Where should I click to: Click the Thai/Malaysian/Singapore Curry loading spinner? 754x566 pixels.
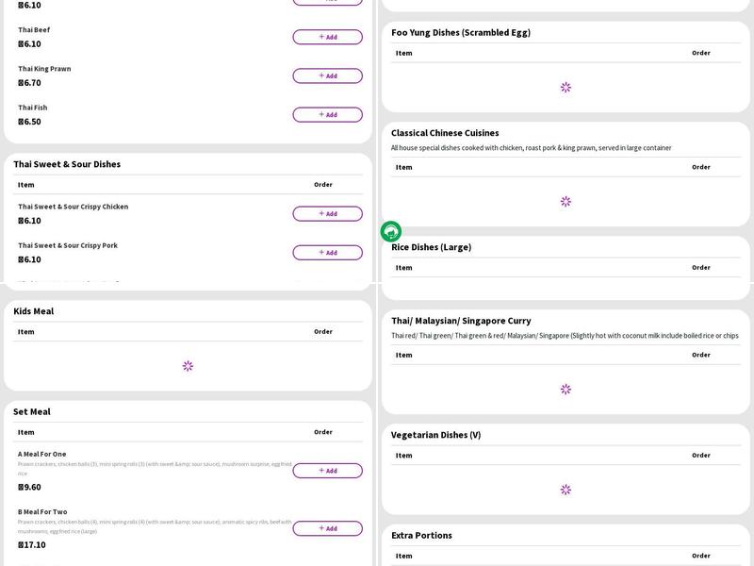[x=565, y=389]
